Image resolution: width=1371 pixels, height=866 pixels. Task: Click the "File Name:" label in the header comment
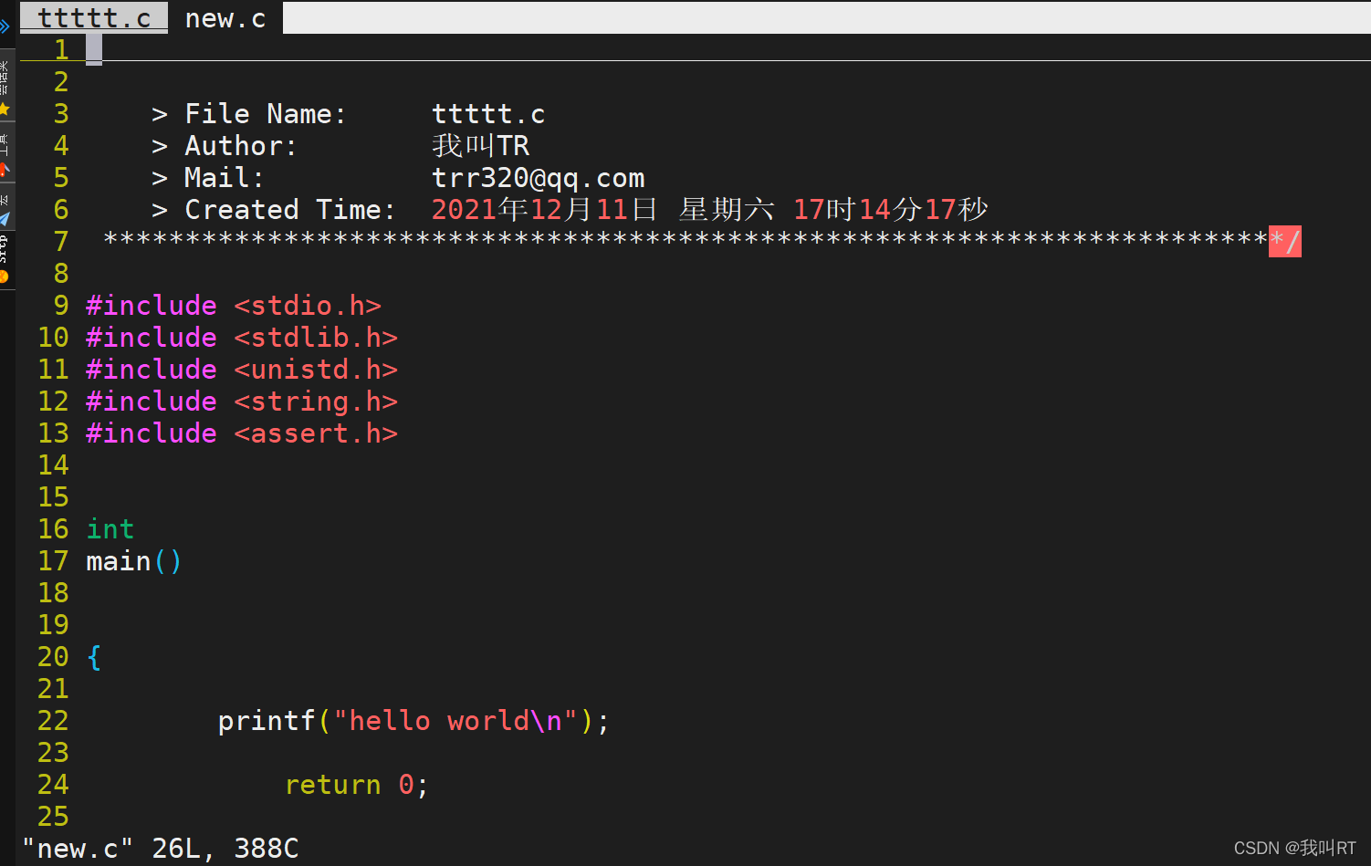tap(266, 114)
